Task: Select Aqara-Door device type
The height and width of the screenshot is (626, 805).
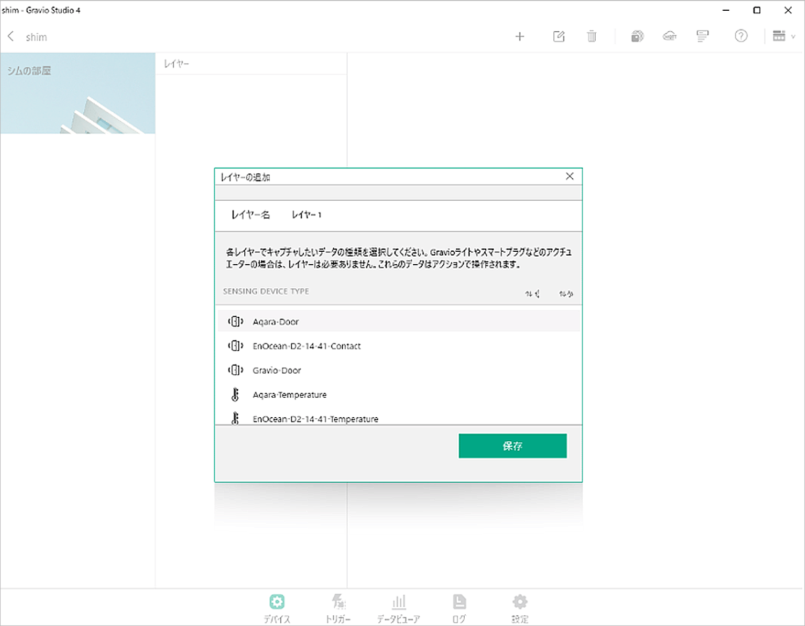Action: tap(398, 321)
